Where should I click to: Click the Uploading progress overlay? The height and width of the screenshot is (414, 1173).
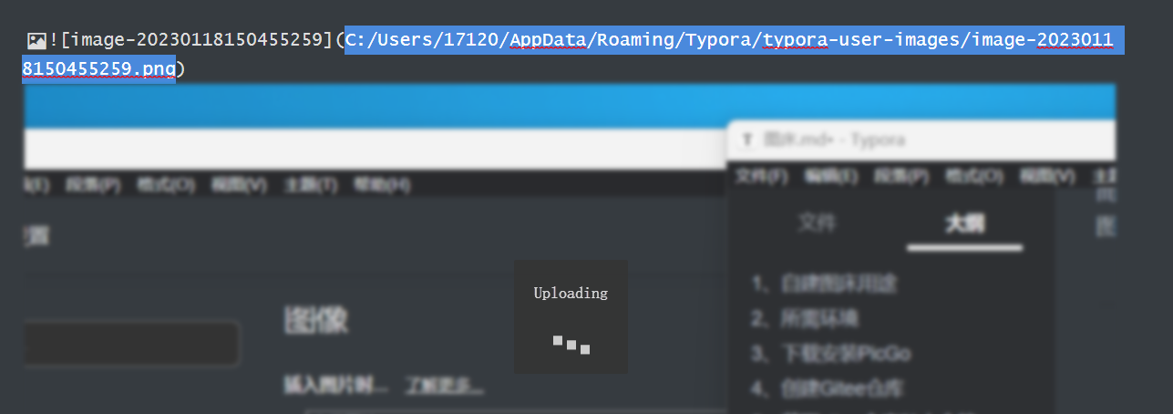tap(571, 316)
